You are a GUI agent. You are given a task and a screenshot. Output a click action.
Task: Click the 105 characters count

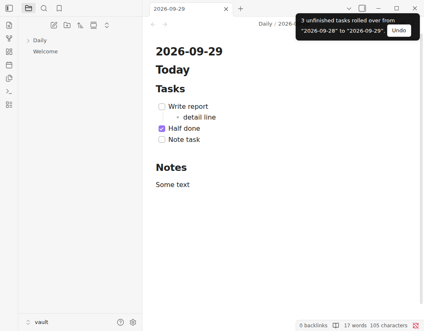click(x=388, y=326)
